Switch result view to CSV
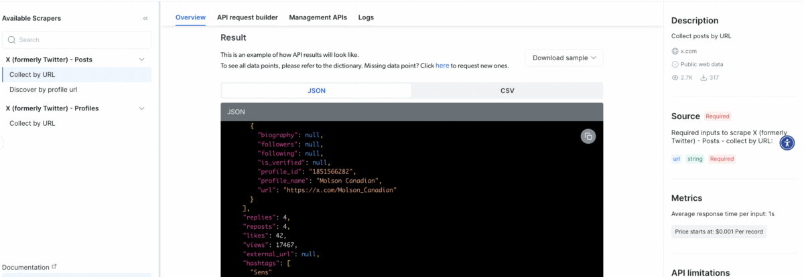Image resolution: width=804 pixels, height=277 pixels. (507, 90)
